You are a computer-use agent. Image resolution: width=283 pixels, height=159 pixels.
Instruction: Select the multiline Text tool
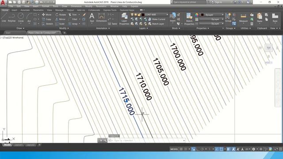pos(92,18)
